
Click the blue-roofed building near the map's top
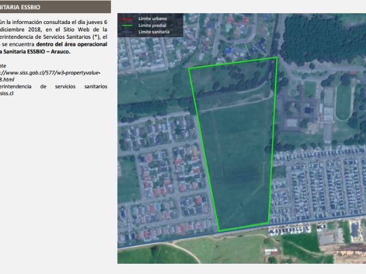coord(229,51)
